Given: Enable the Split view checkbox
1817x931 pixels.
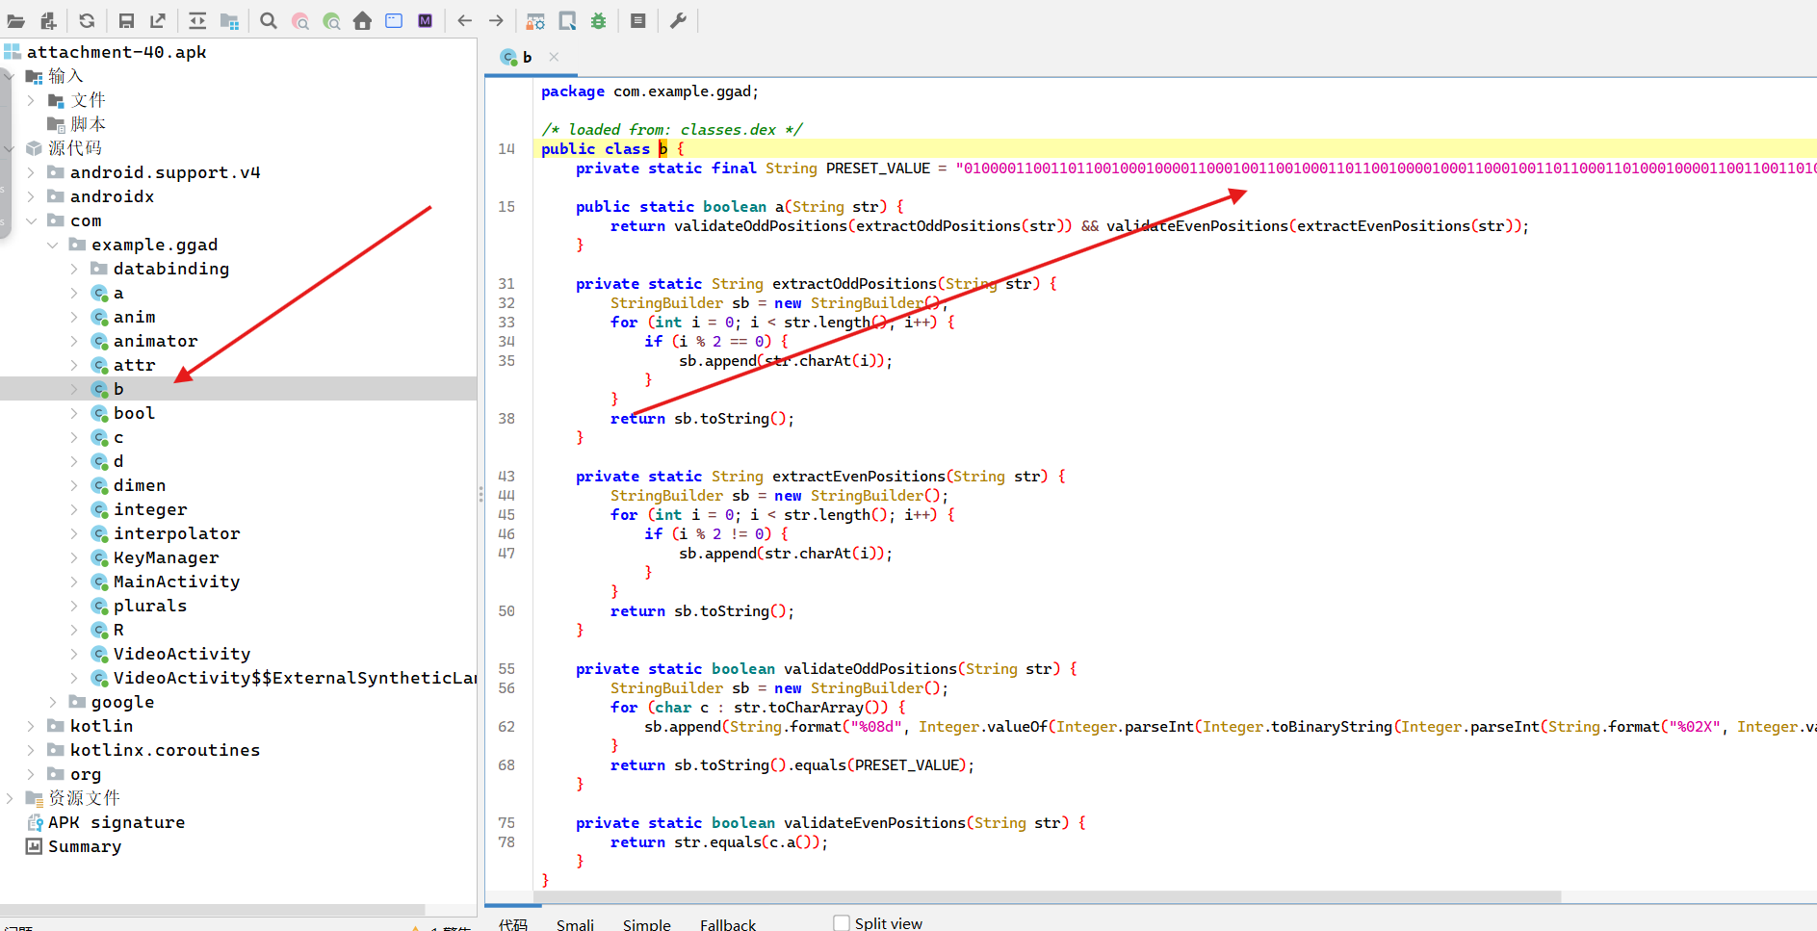Looking at the screenshot, I should (842, 923).
